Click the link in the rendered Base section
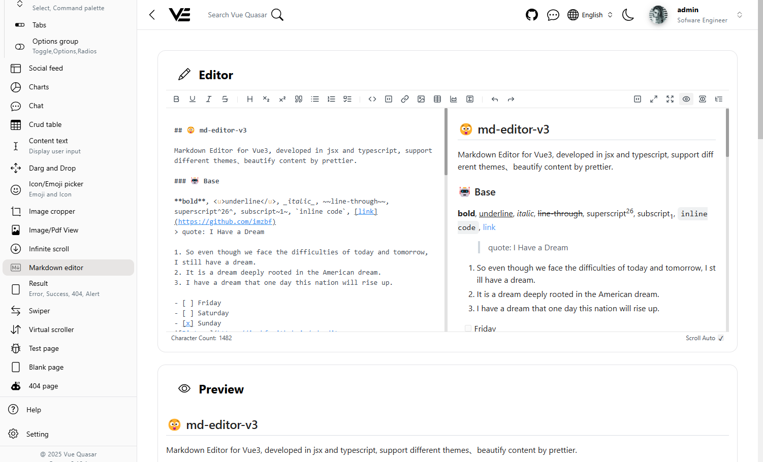763x462 pixels. coord(489,227)
